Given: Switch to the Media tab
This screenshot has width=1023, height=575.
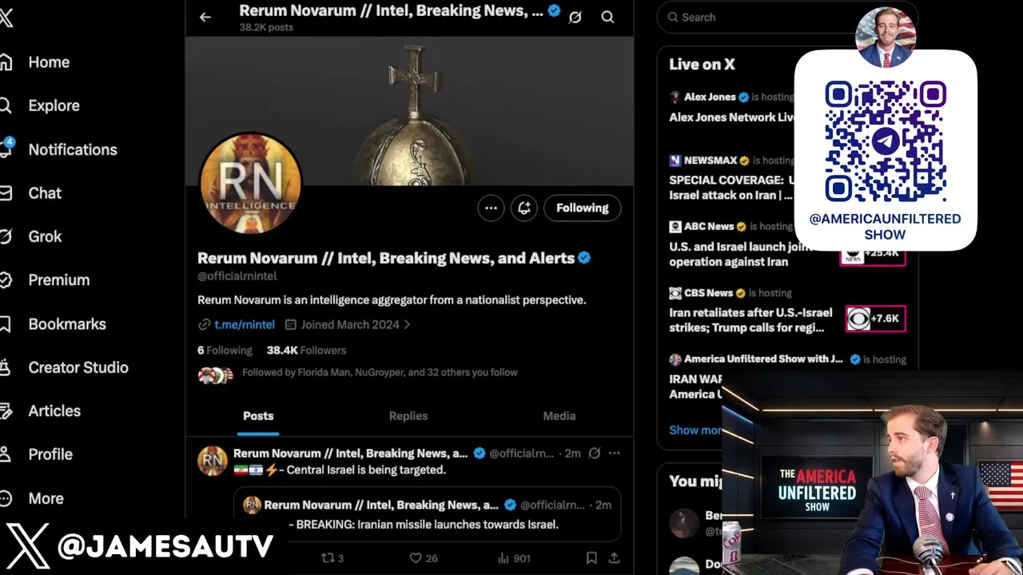Looking at the screenshot, I should [x=559, y=416].
